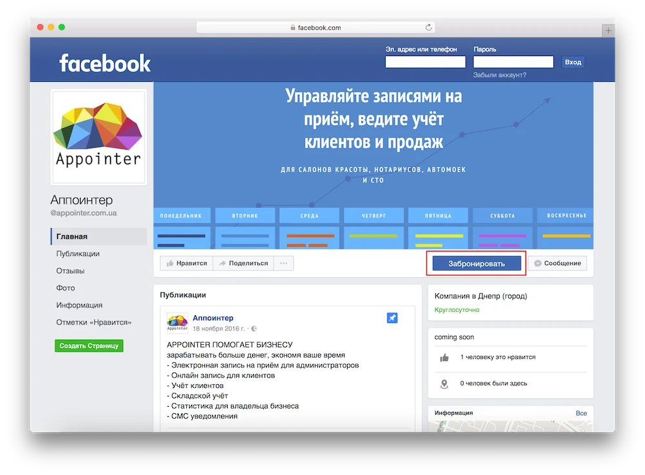
Task: Click the Аппоинтер author link in post
Action: (x=213, y=318)
